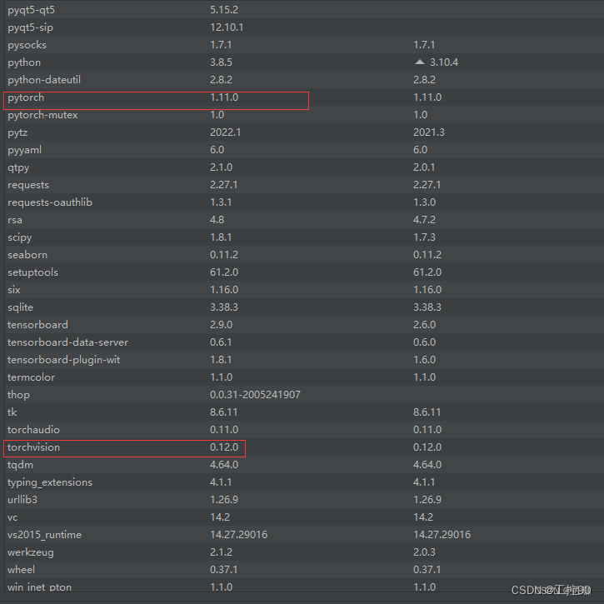This screenshot has width=604, height=604.
Task: Select the tensorboard-data-server package name
Action: click(67, 342)
